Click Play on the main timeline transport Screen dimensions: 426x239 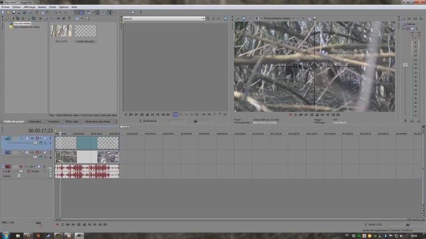click(x=73, y=224)
